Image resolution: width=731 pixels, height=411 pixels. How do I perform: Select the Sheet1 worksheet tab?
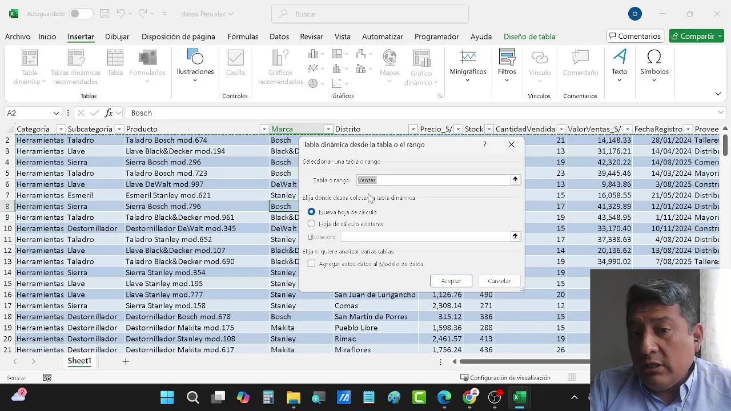[79, 361]
